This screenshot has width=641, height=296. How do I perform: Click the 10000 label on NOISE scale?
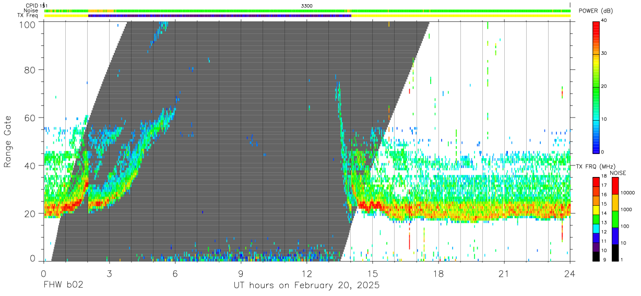pyautogui.click(x=627, y=193)
